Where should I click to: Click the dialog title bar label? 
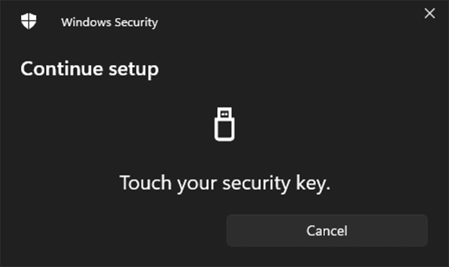pos(109,22)
